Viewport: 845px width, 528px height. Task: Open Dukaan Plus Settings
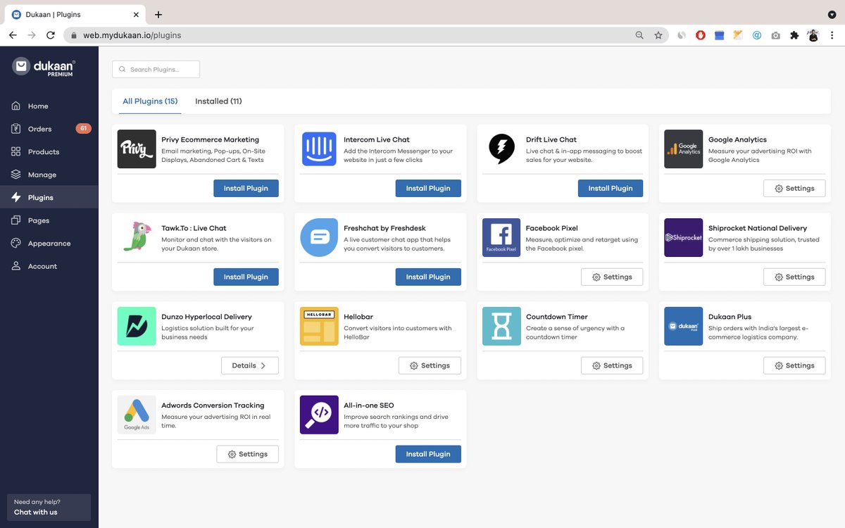pyautogui.click(x=794, y=365)
